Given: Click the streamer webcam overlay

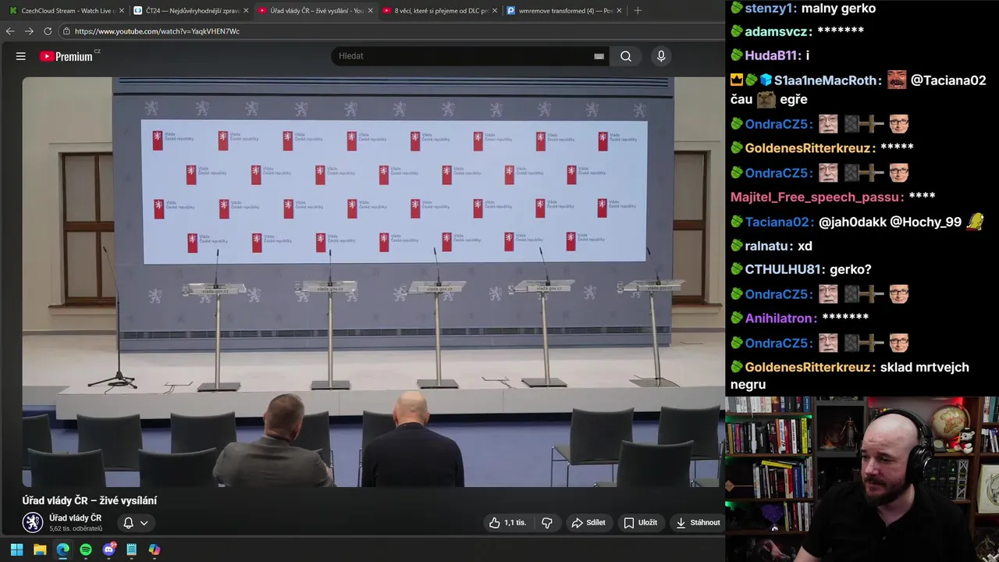Looking at the screenshot, I should click(x=862, y=479).
